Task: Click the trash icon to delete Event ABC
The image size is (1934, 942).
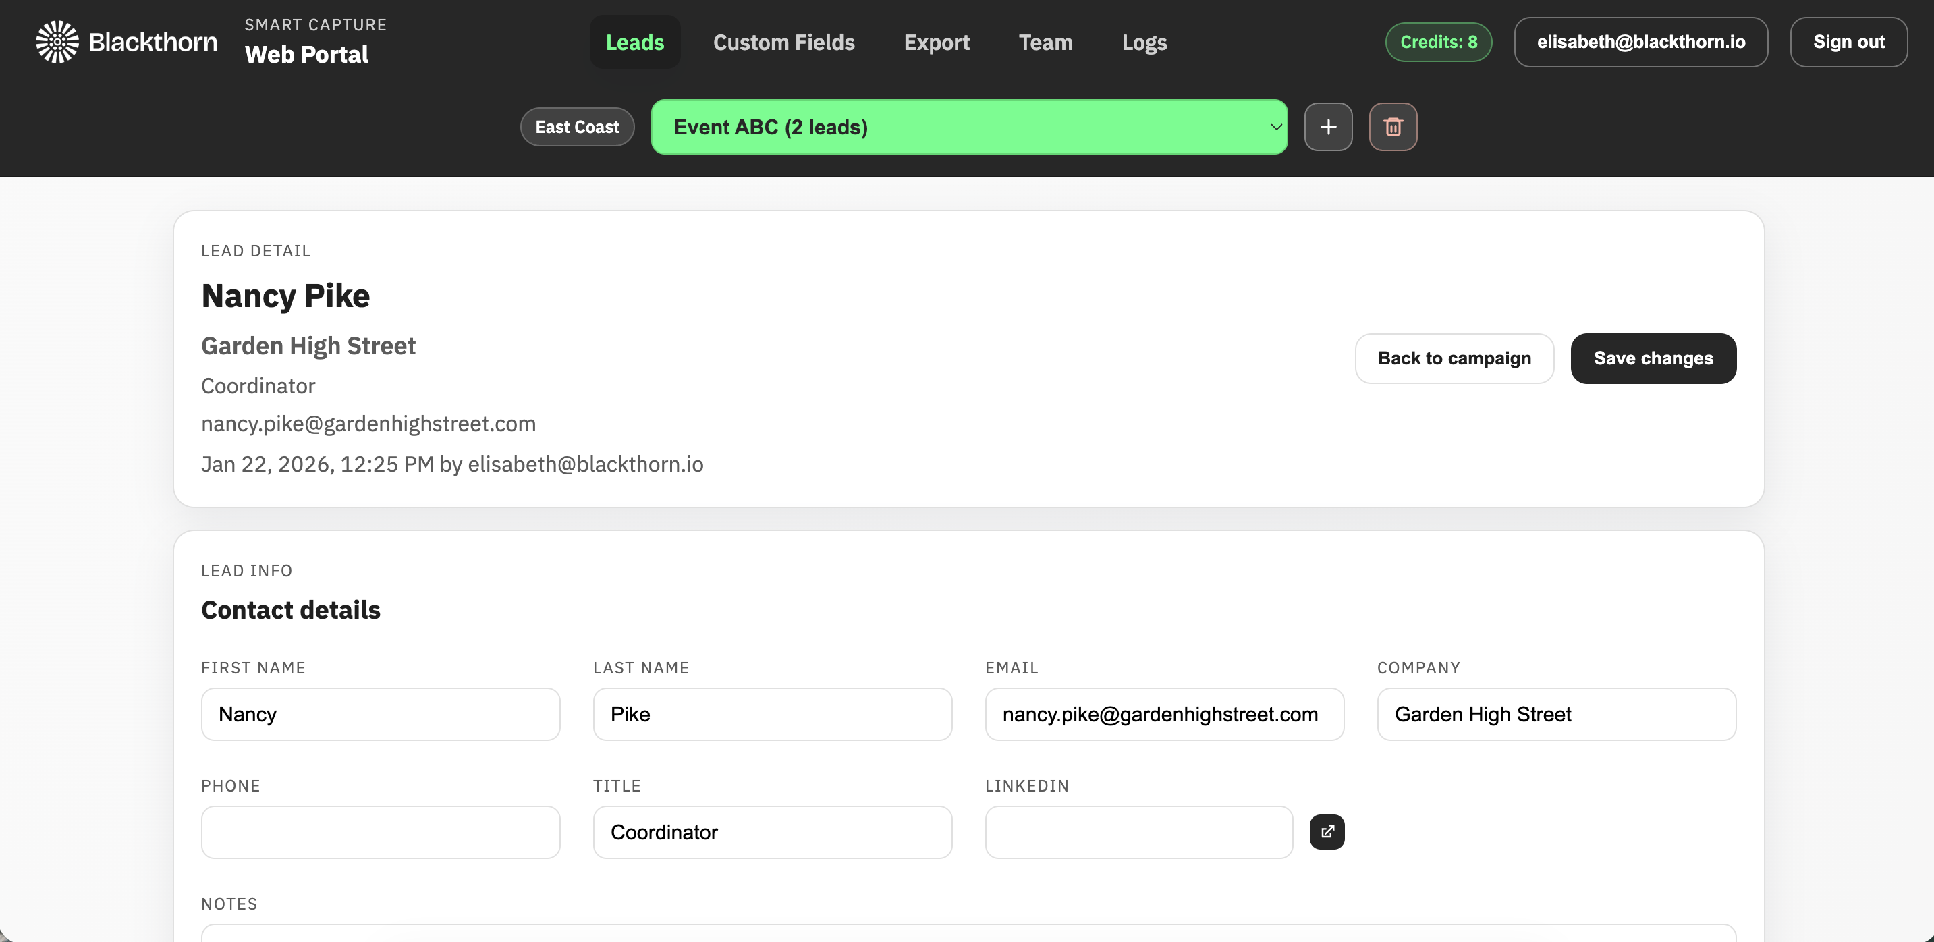Action: (1393, 126)
